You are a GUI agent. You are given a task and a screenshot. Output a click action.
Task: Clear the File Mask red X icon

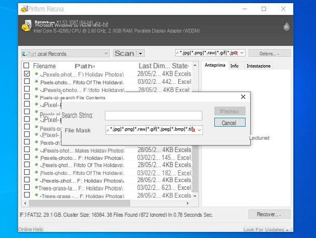click(193, 130)
